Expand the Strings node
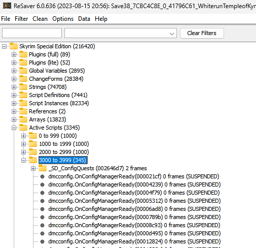The image size is (256, 248). coord(14,87)
